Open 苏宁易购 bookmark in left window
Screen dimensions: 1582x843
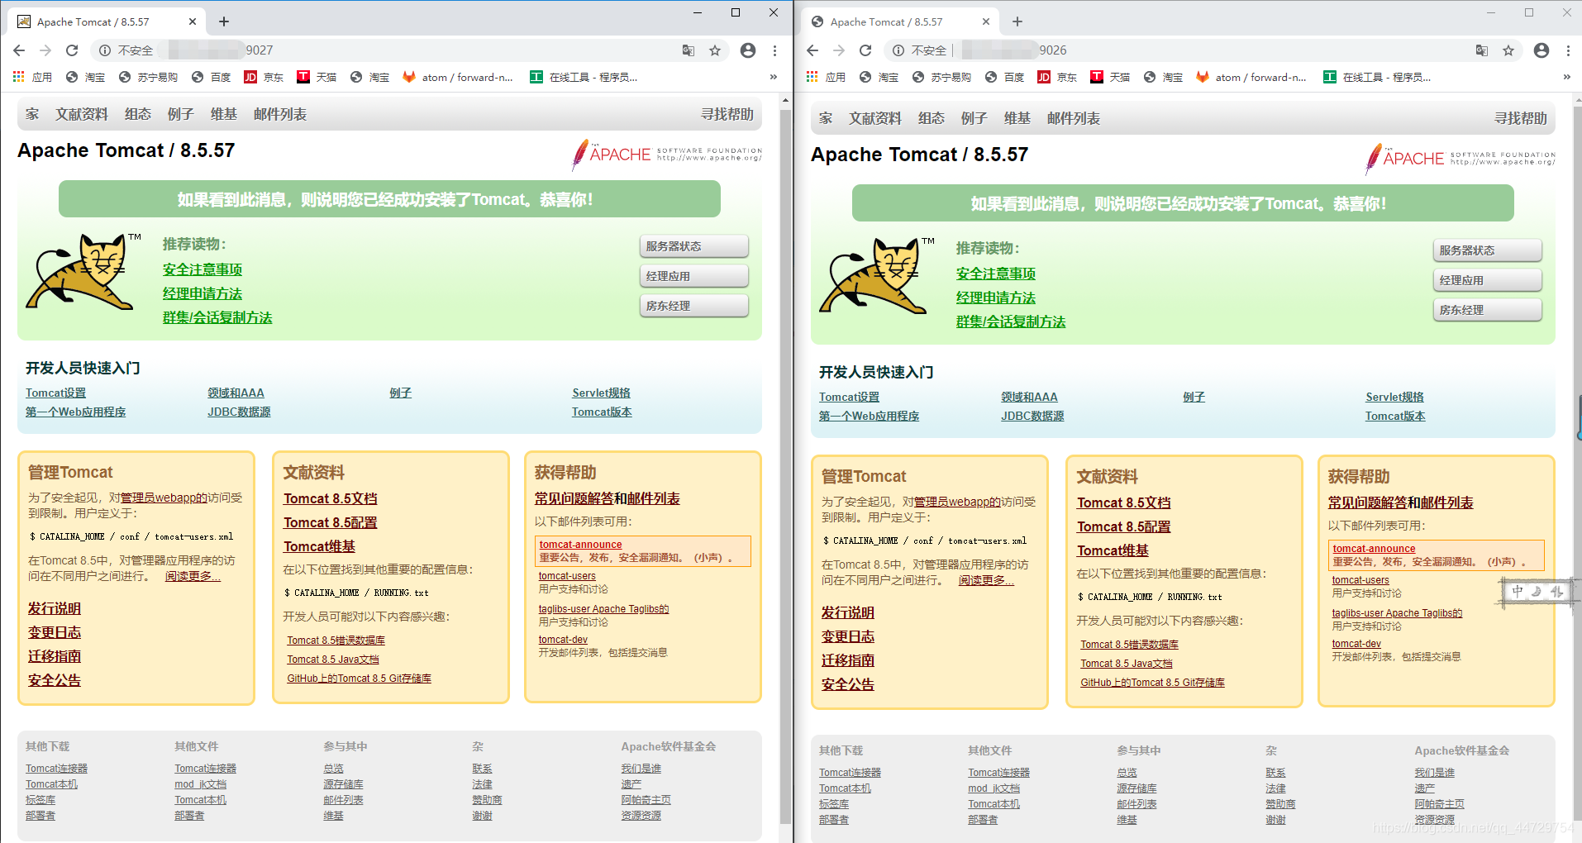coord(148,77)
